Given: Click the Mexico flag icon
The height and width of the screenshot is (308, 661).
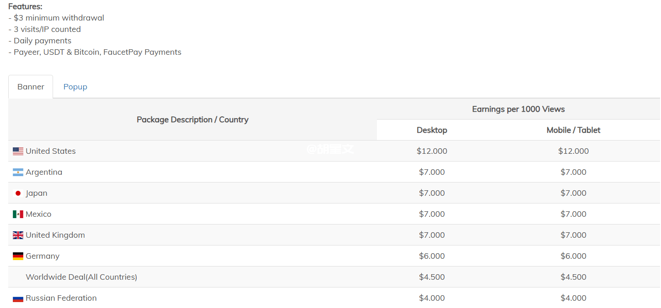Looking at the screenshot, I should tap(18, 214).
